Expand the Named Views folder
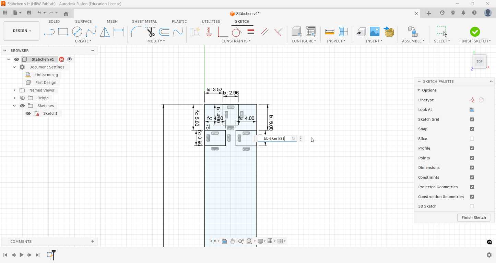 tap(14, 90)
